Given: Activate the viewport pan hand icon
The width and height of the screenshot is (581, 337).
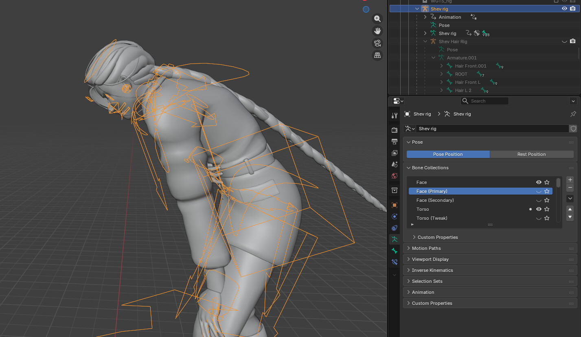Looking at the screenshot, I should click(x=377, y=31).
